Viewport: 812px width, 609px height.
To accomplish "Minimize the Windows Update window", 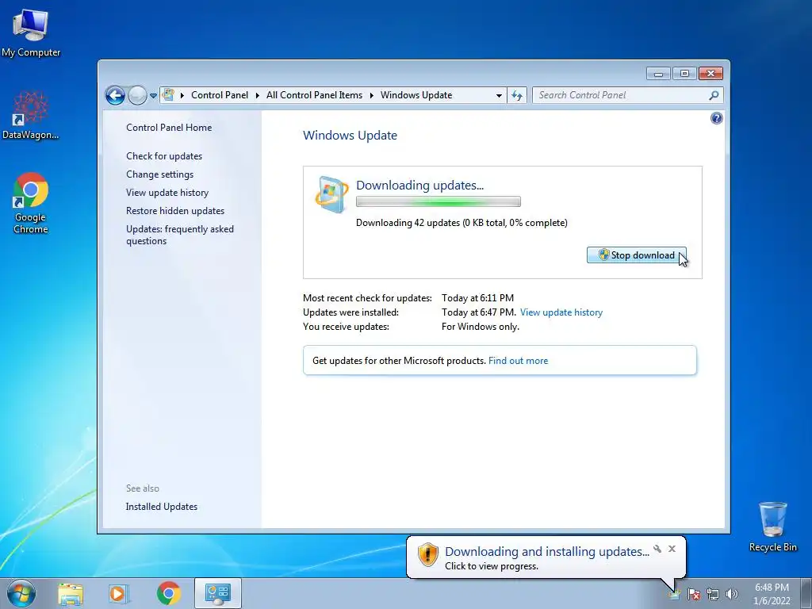I will (658, 74).
